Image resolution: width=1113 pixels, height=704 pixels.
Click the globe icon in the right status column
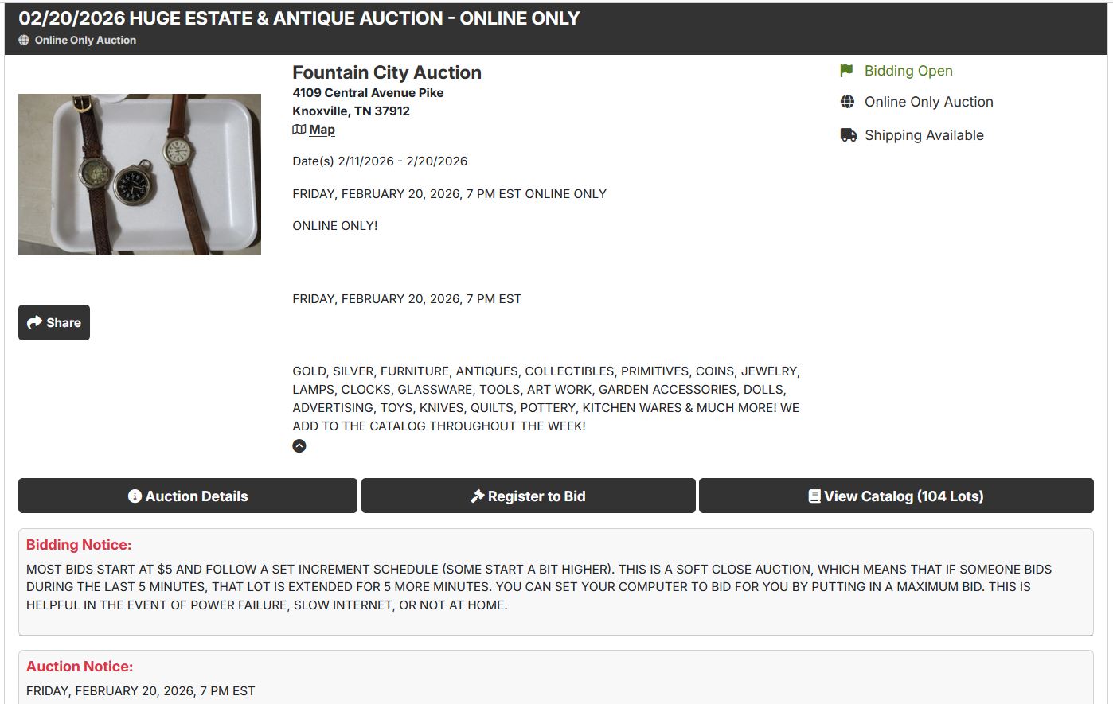coord(847,102)
